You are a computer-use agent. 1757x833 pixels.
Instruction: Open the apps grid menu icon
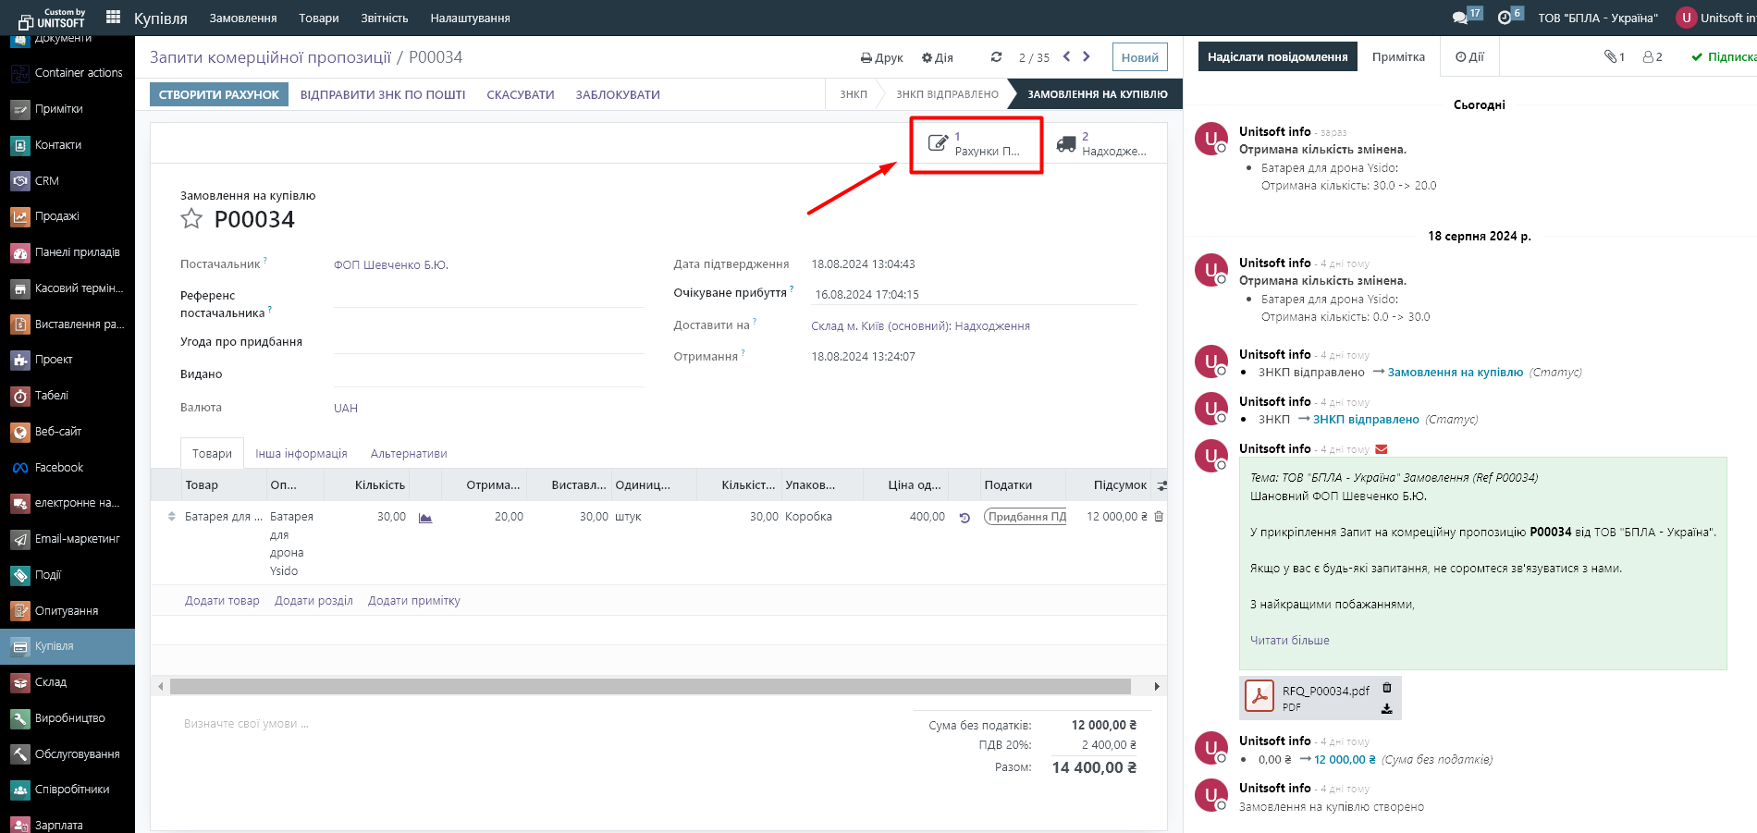tap(113, 17)
